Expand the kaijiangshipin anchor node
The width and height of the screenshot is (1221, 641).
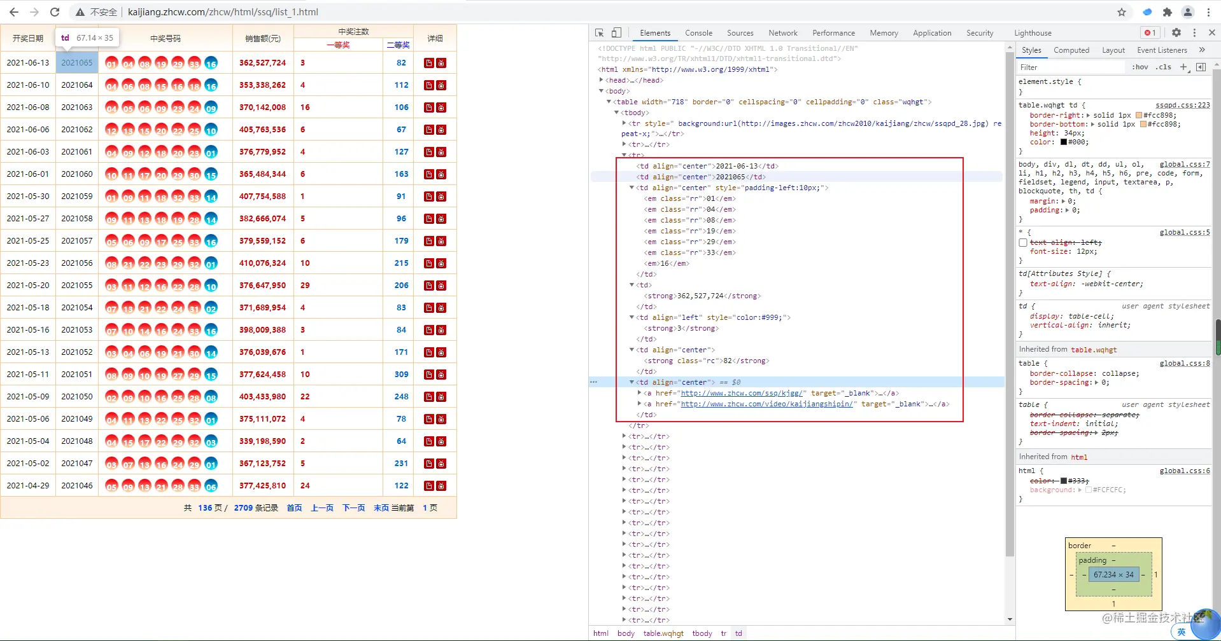coord(640,404)
